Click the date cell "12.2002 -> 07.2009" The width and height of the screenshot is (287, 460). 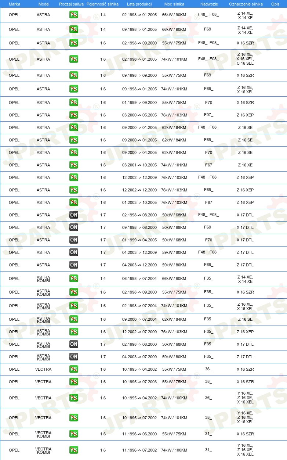139,332
